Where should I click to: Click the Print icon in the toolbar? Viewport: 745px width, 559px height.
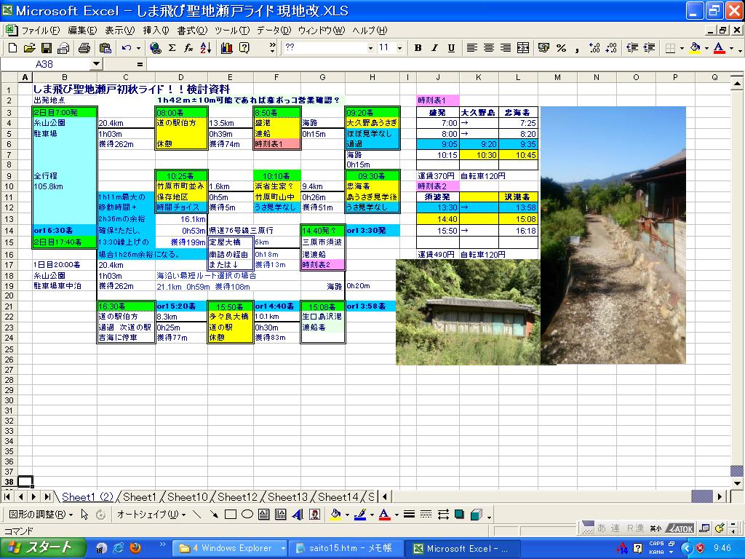(84, 48)
